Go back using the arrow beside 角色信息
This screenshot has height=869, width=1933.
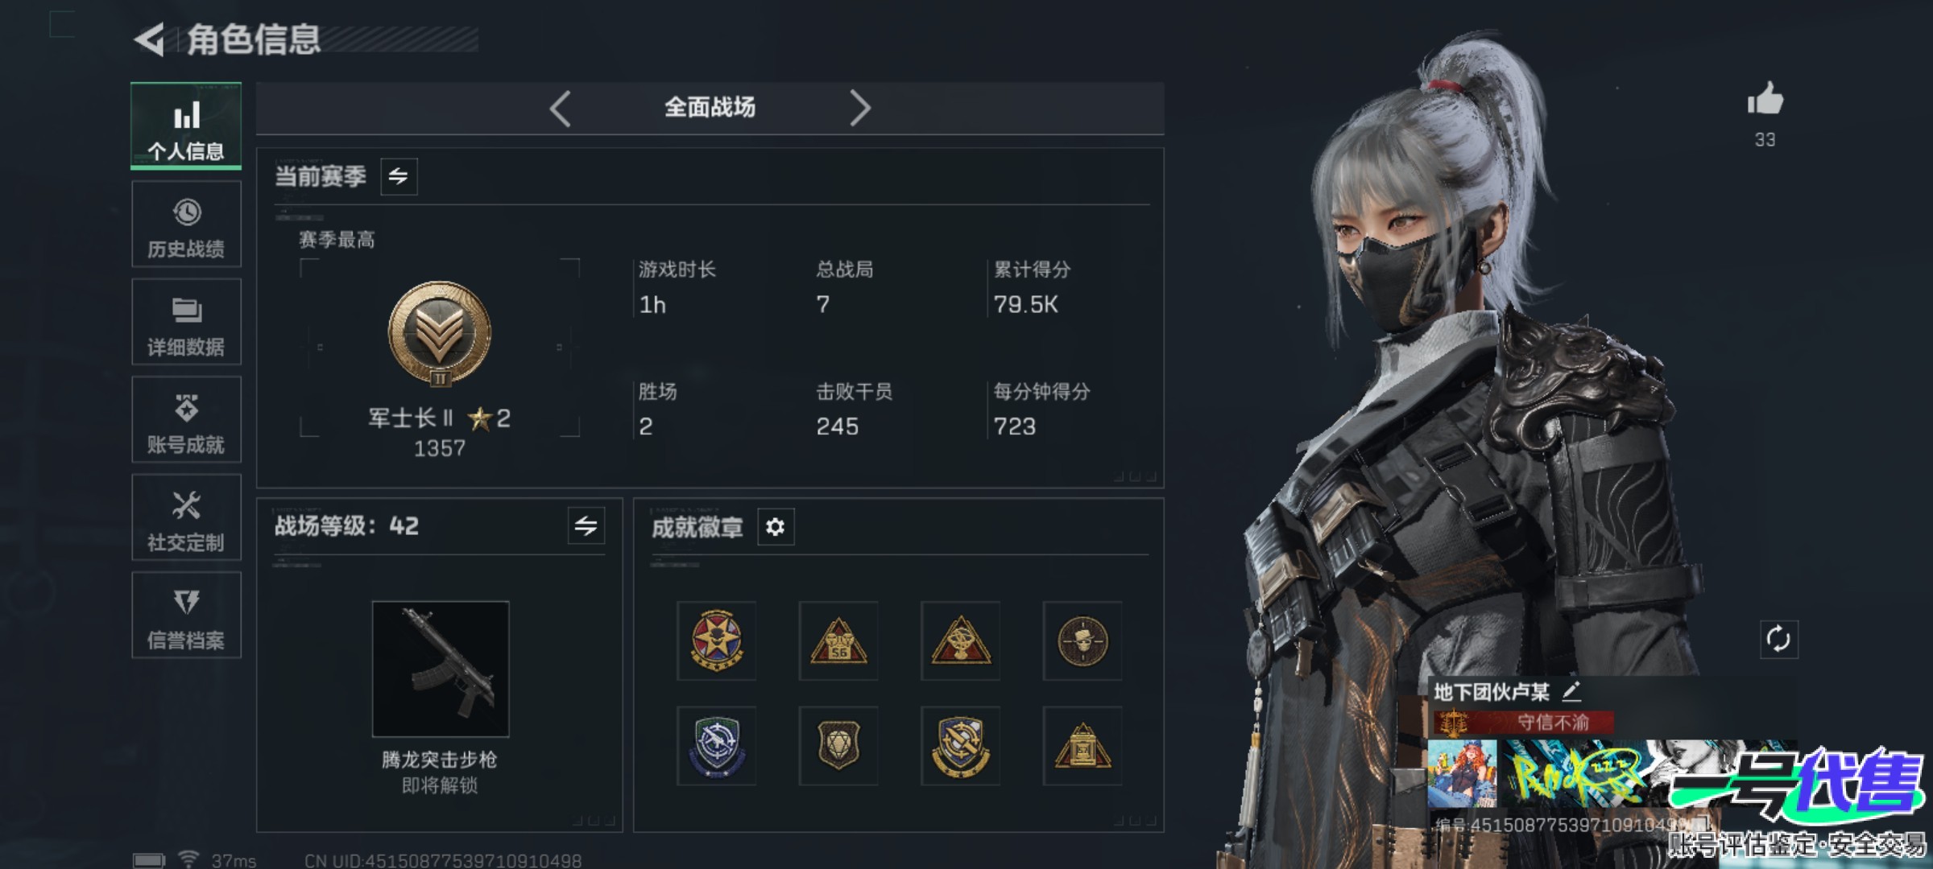(150, 39)
